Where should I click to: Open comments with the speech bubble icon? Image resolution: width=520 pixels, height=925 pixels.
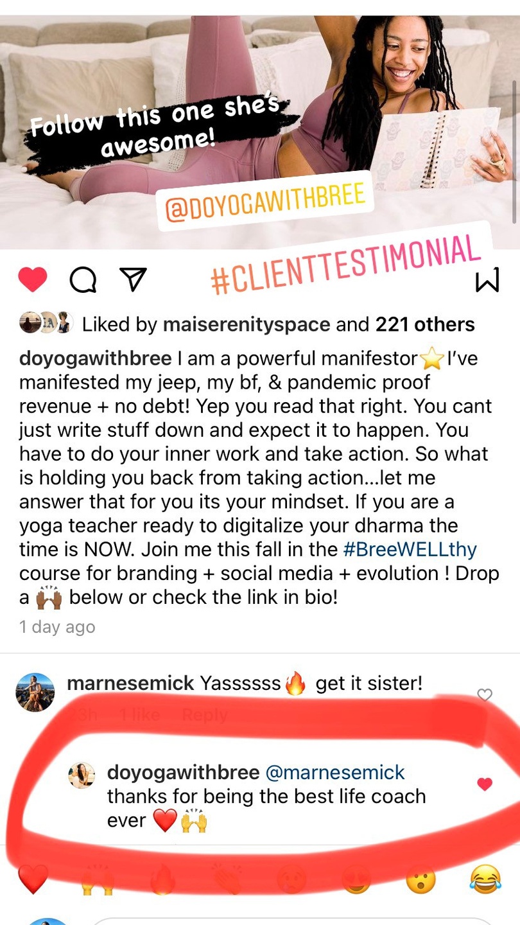pyautogui.click(x=83, y=280)
